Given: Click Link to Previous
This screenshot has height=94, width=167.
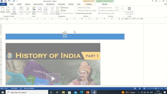Looking at the screenshot, I should coord(67,13).
